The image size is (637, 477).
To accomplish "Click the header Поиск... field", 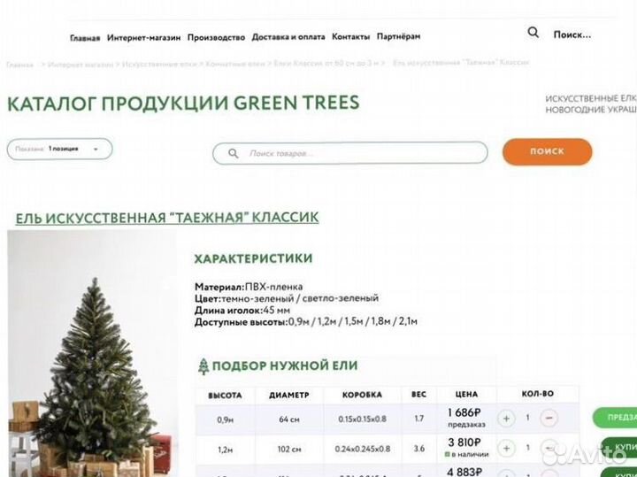I will (x=572, y=35).
